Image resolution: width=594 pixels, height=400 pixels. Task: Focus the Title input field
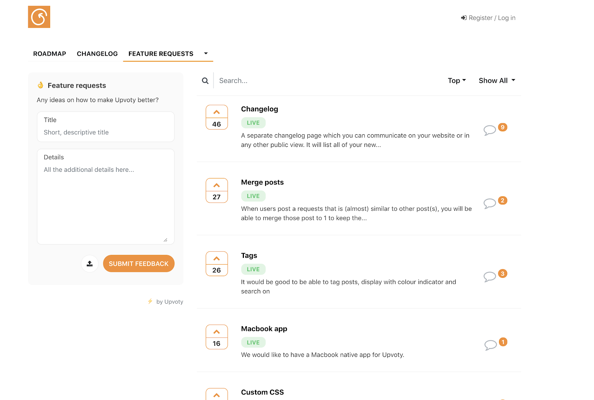106,127
